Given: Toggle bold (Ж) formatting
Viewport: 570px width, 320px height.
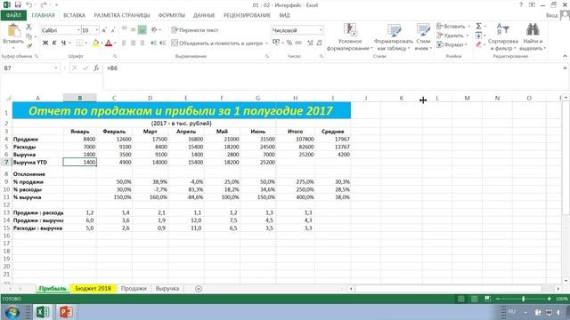Looking at the screenshot, I should 45,43.
